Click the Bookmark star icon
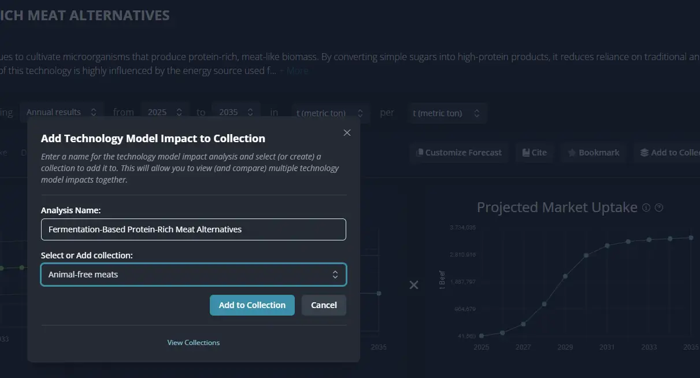 572,153
